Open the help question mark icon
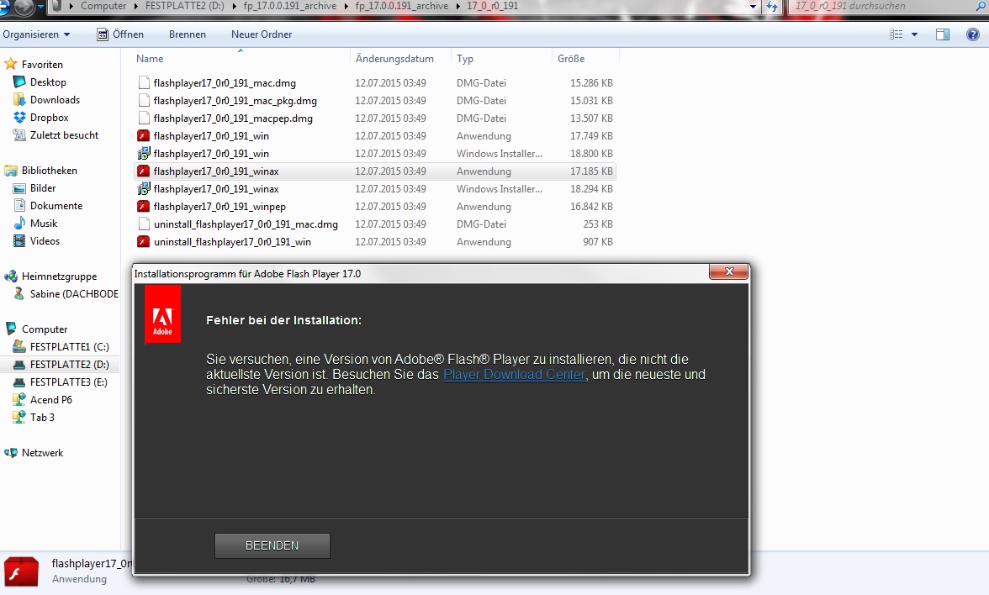 click(973, 34)
